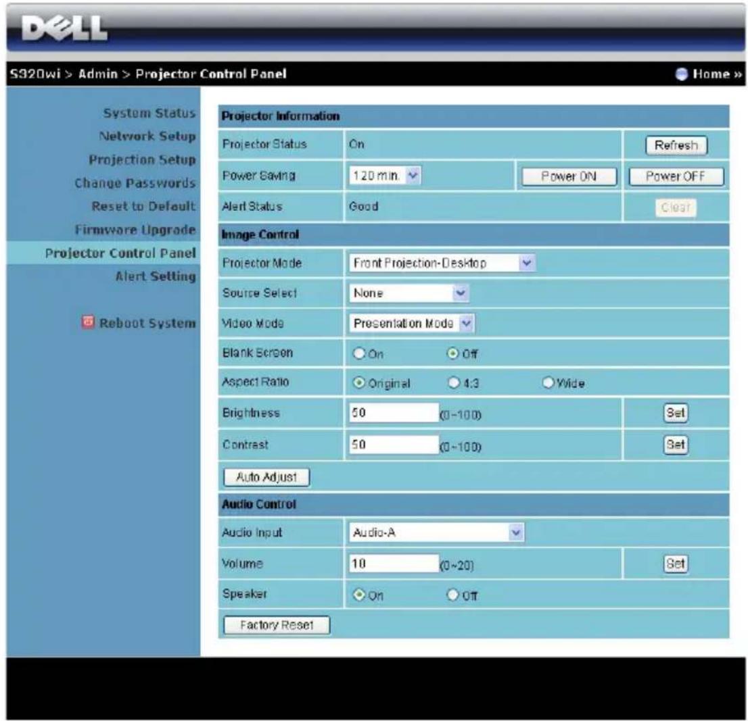Viewport: 748px width, 721px height.
Task: Open the Source Select dropdown
Action: click(408, 293)
